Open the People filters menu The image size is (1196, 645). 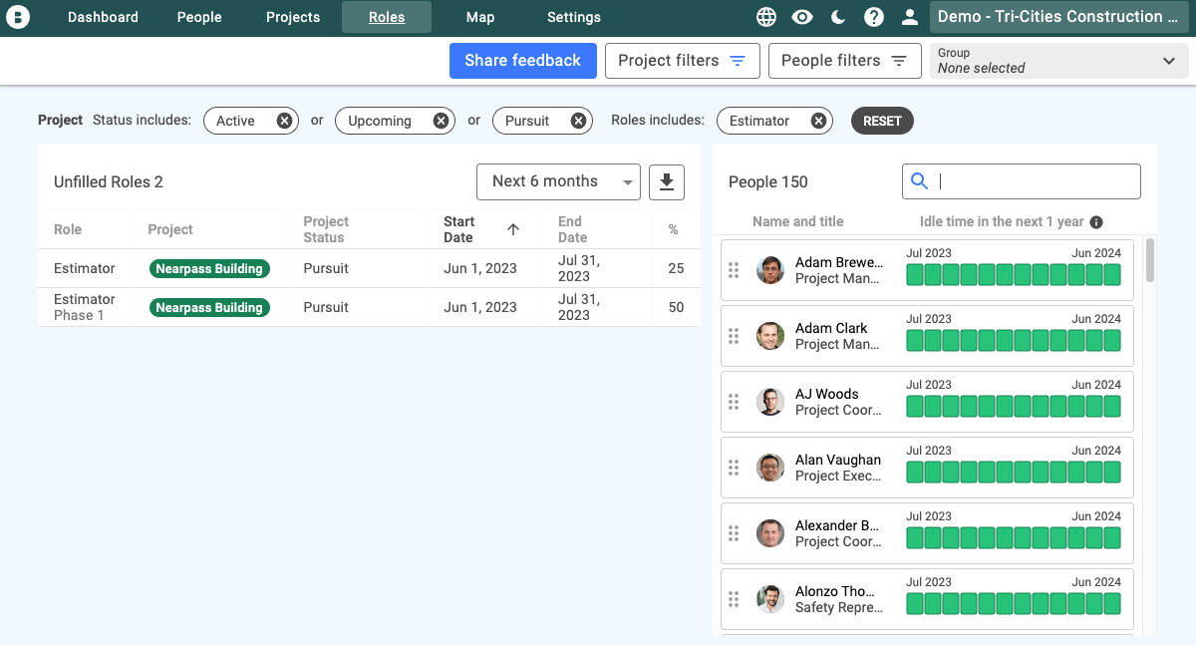pos(844,61)
